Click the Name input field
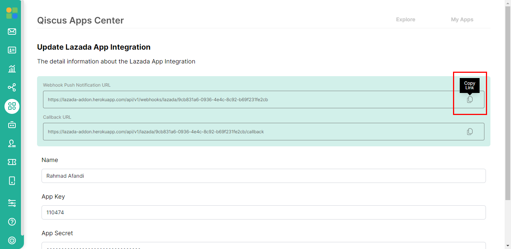Viewport: 511px width, 249px height. click(264, 176)
